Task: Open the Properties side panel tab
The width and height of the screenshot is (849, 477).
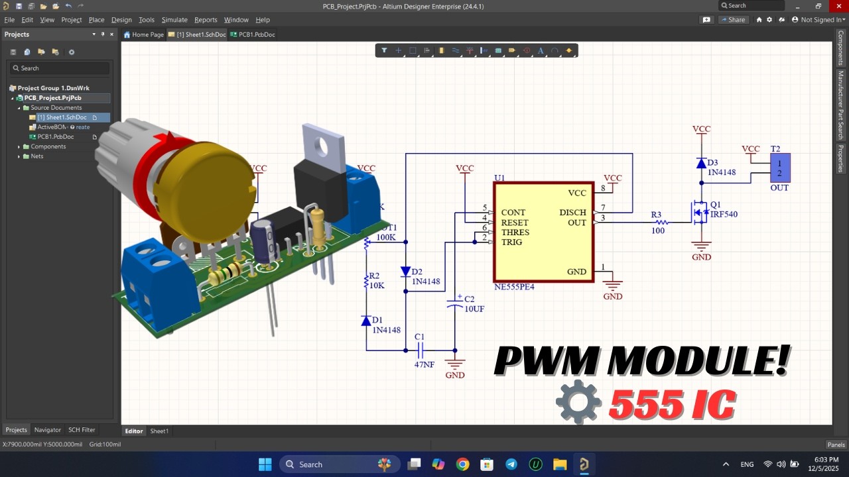Action: (x=841, y=159)
